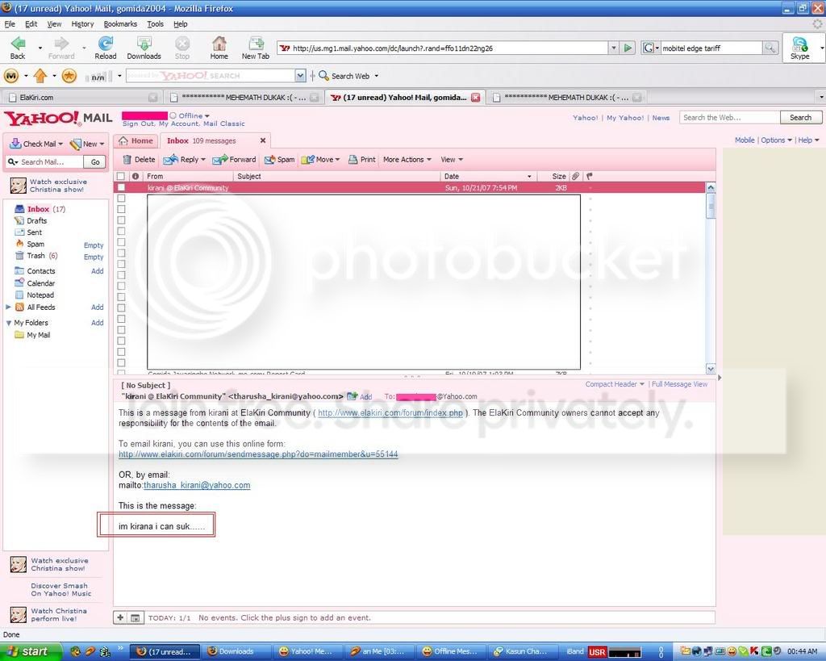
Task: Expand the Move dropdown
Action: click(x=337, y=160)
